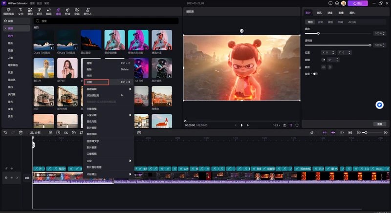Screen dimensions: 391x213
Task: Enter fullscreen preview in player
Action: click(x=297, y=126)
